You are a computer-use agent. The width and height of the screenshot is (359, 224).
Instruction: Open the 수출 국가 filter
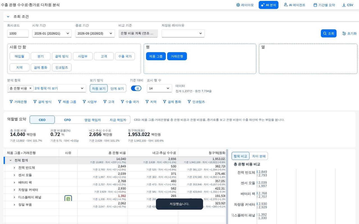pyautogui.click(x=130, y=102)
